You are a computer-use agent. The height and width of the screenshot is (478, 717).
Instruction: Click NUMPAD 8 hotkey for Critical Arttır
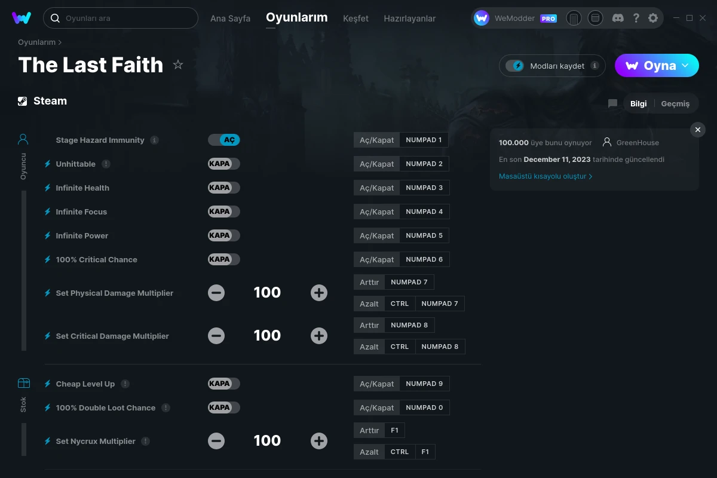(x=409, y=325)
